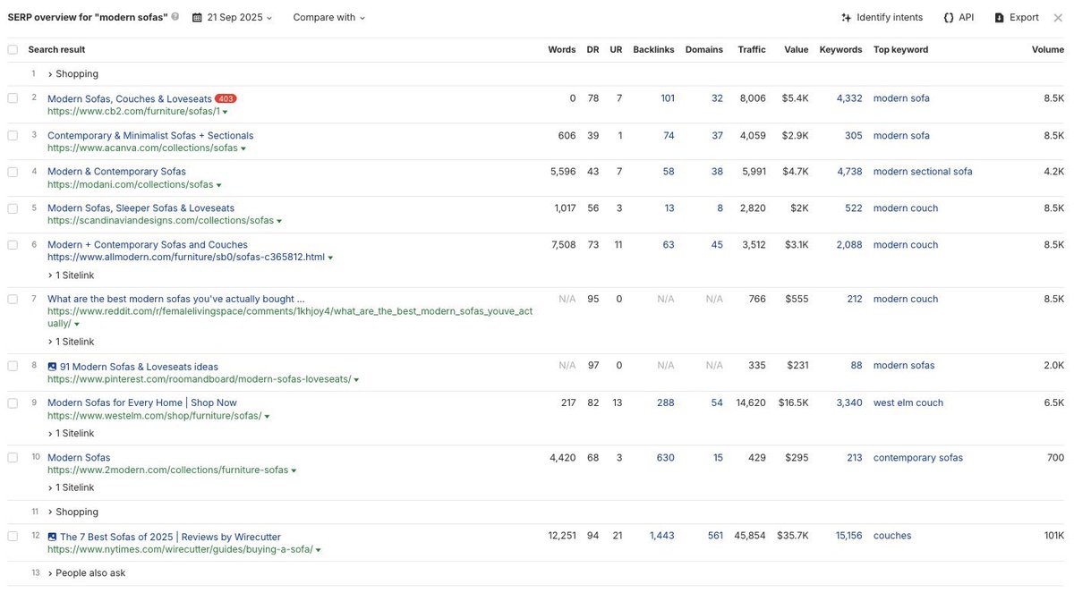
Task: Click keywords count 15,156 in Wirecutter row
Action: tap(849, 537)
